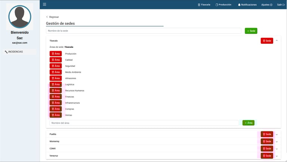The image size is (287, 162).
Task: Delete the Finanzas area
Action: coord(56,97)
